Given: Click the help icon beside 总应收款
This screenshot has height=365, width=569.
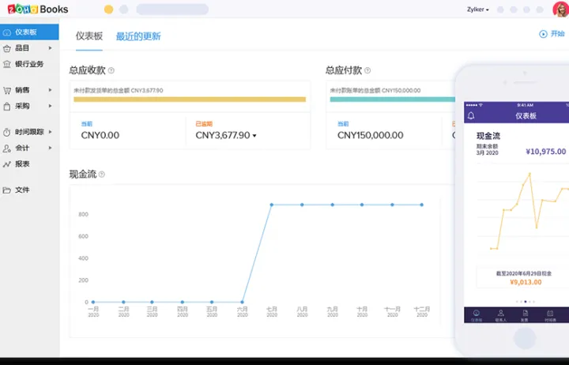Looking at the screenshot, I should click(111, 70).
